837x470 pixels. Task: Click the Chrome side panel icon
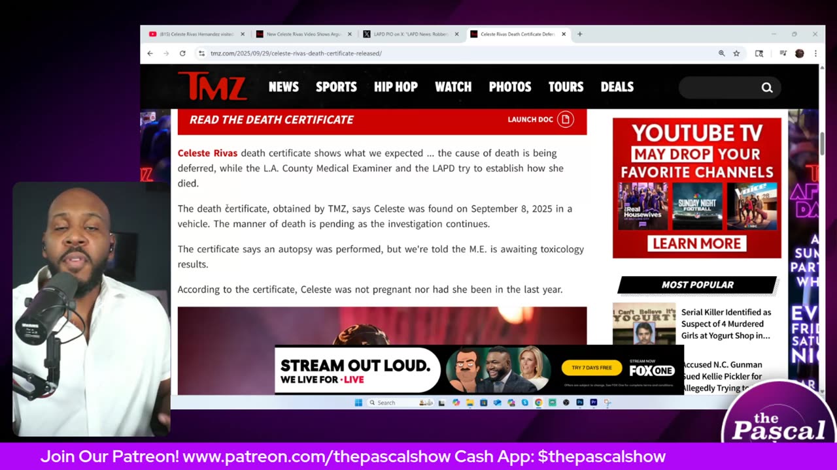(x=759, y=54)
